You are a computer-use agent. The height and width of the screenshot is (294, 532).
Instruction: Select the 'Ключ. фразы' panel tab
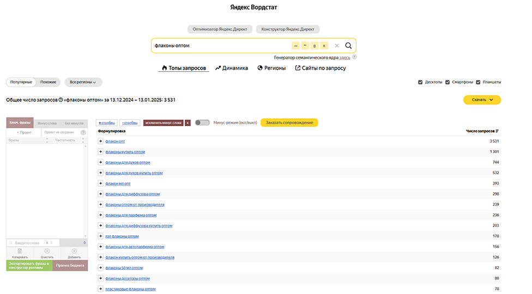click(x=20, y=122)
